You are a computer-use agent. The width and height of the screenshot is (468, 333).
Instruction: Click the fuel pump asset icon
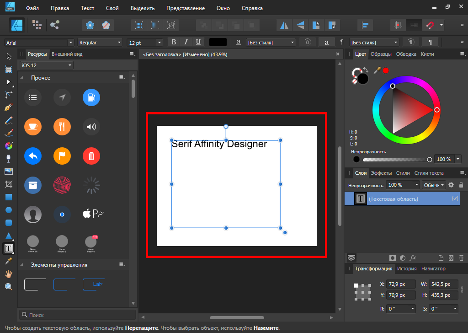tap(91, 97)
